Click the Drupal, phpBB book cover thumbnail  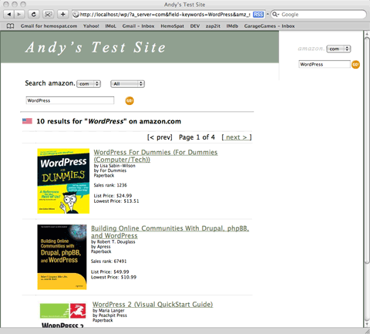point(62,257)
